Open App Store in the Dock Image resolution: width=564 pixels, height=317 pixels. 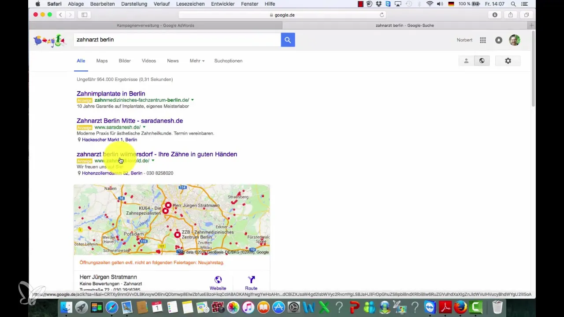(x=278, y=307)
